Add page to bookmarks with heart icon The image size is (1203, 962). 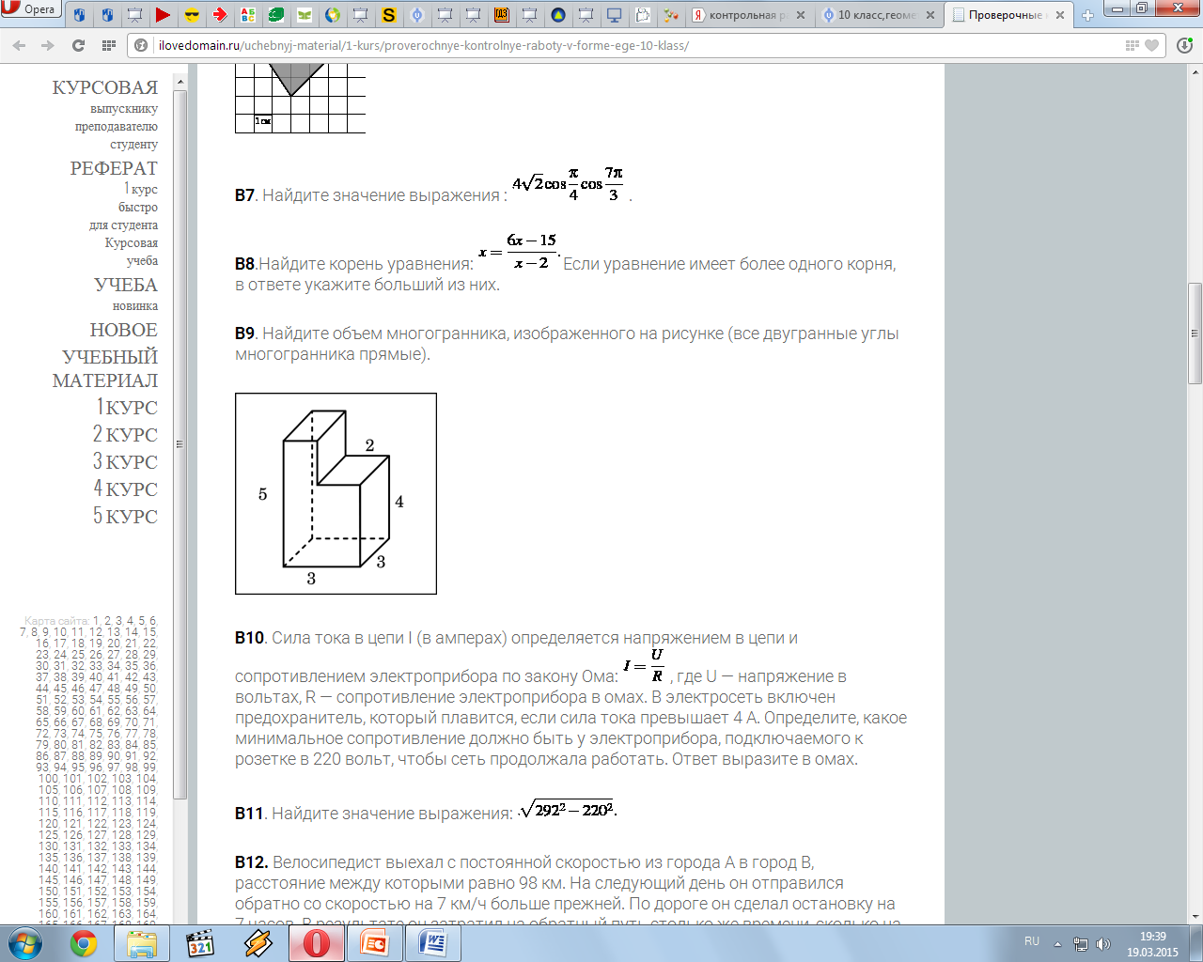(x=1152, y=45)
